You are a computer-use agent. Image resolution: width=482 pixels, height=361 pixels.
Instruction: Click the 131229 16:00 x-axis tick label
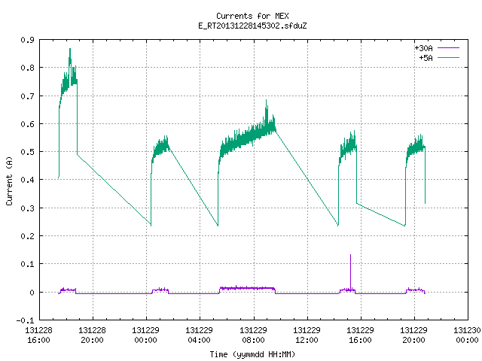[360, 335]
